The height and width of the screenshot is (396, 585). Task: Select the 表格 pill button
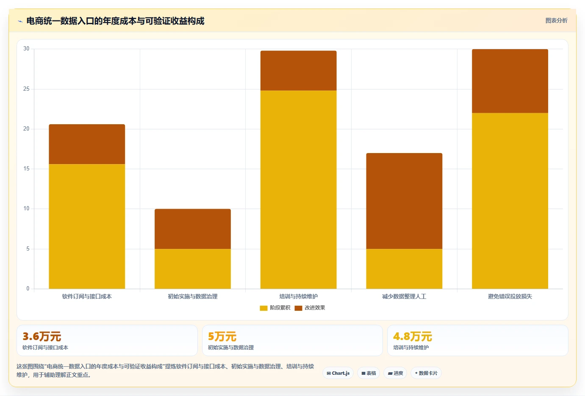click(x=369, y=373)
